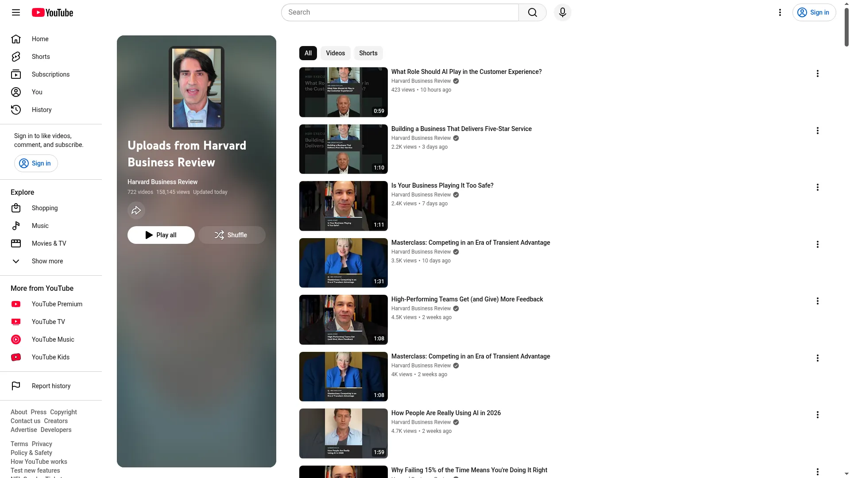Viewport: 850px width, 478px height.
Task: Play the 1:10 Five-Star Service thumbnail
Action: [x=344, y=149]
